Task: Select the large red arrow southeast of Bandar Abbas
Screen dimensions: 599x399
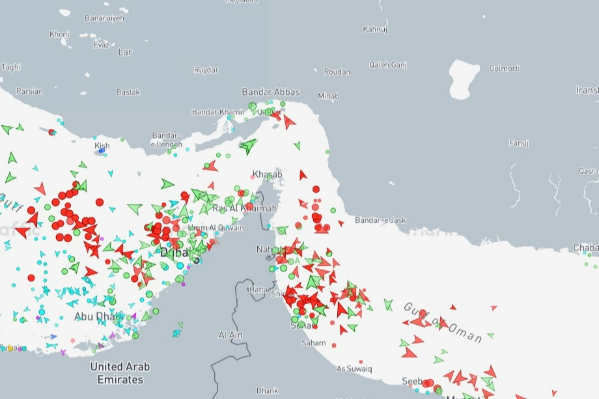Action: click(288, 121)
